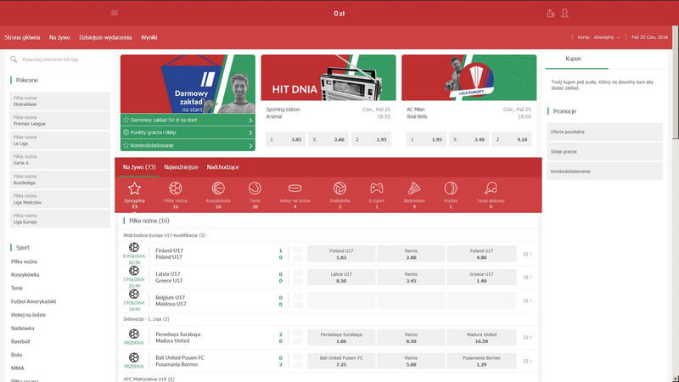Click the search magnifier icon

(x=14, y=59)
